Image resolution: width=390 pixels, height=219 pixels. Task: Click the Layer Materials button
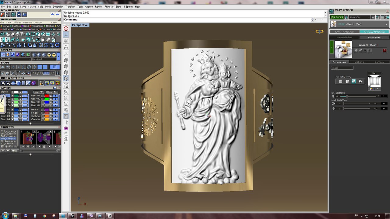344,32
